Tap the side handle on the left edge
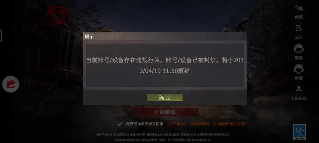Screen dimensions: 319x143 tap(1, 36)
